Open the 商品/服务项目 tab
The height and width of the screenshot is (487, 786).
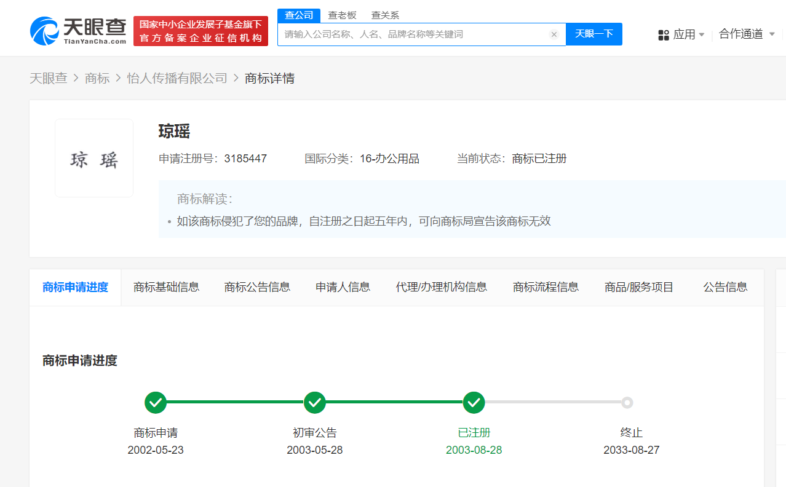point(639,287)
